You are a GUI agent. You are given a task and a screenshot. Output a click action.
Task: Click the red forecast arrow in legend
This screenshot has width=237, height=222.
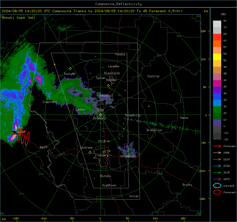pyautogui.click(x=217, y=146)
